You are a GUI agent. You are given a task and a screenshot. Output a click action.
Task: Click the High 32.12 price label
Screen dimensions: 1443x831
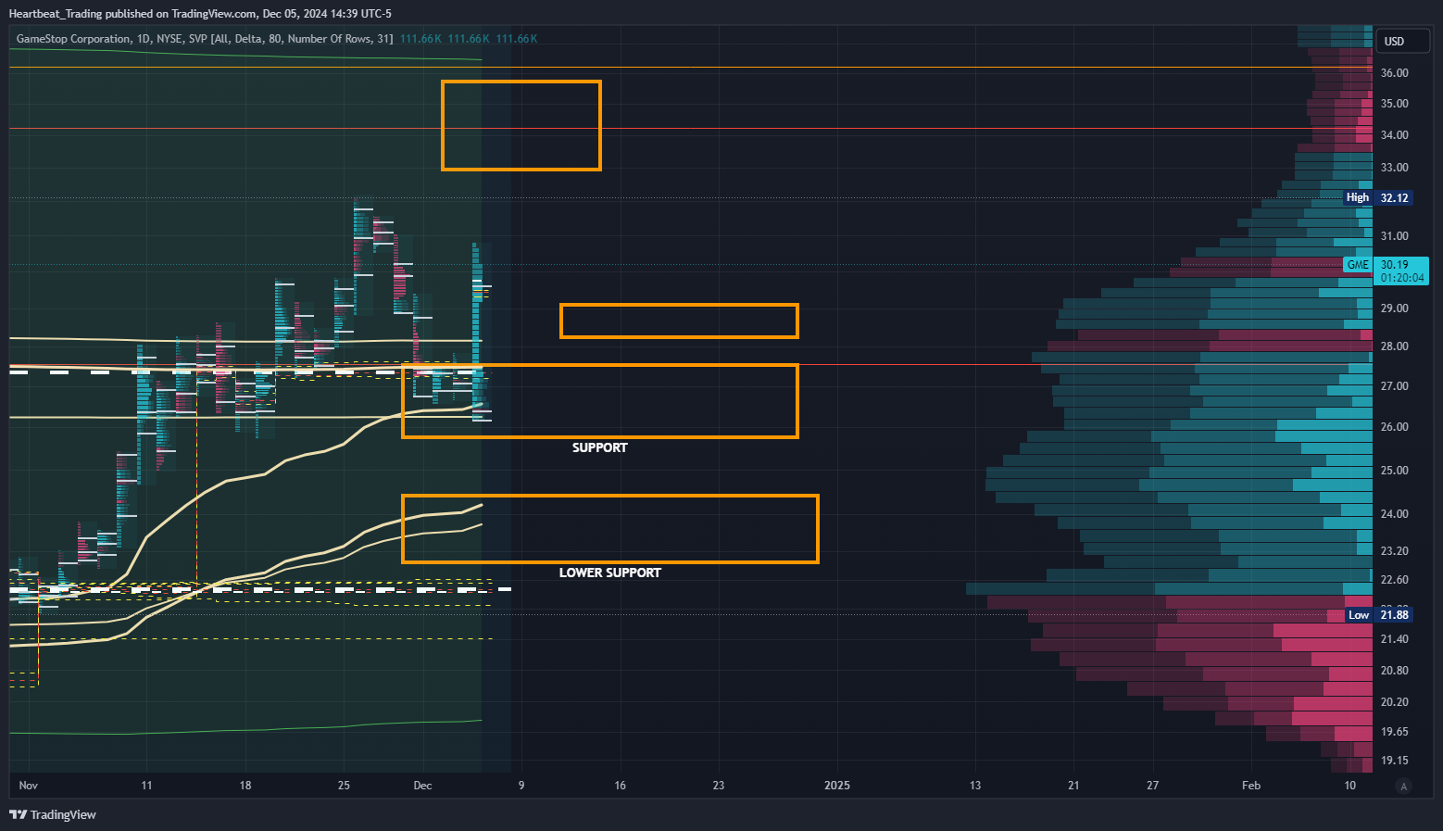click(1377, 197)
